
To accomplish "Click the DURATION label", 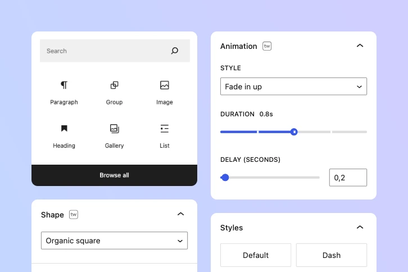I will (237, 114).
